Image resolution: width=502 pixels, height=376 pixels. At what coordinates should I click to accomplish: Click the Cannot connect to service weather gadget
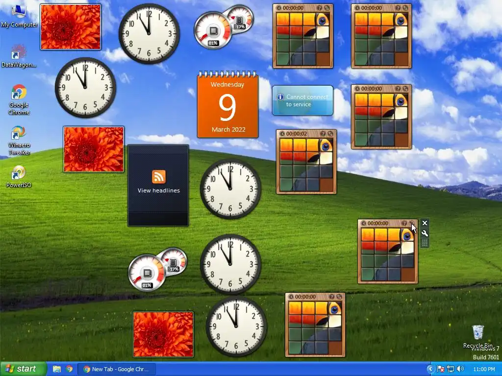(x=302, y=100)
